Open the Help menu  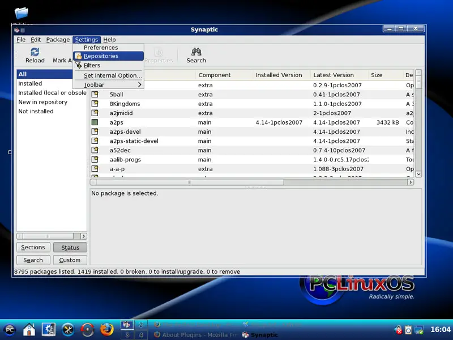(109, 40)
